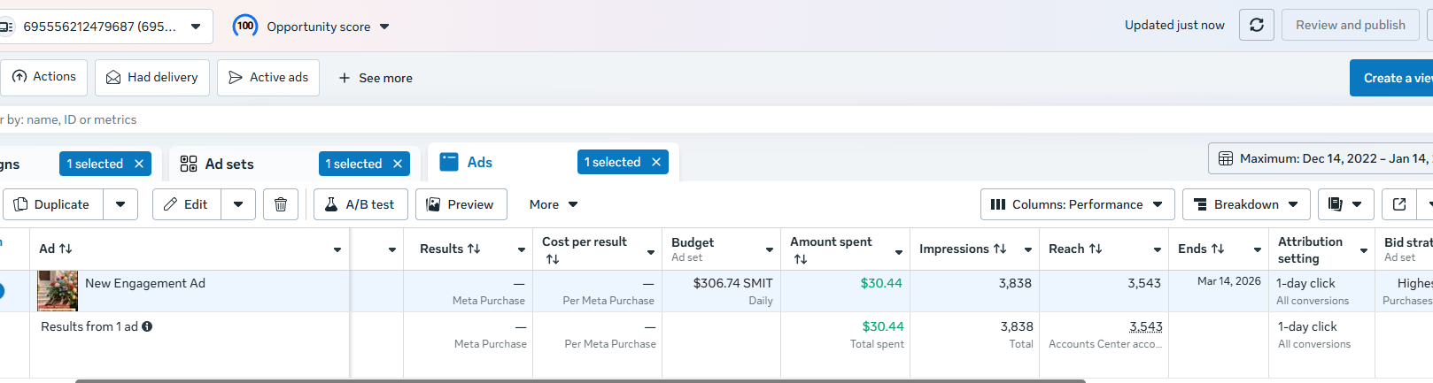
Task: Open the Columns: Performance dropdown
Action: (1077, 204)
